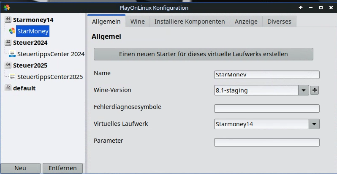Click the Fehlerdiagnosesymbole label
Screen dimensions: 337x174
click(128, 106)
